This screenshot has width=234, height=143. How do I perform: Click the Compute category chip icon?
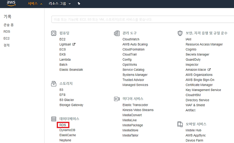coord(54,33)
